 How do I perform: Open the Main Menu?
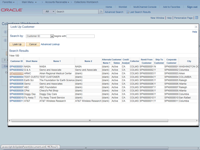click(30, 2)
